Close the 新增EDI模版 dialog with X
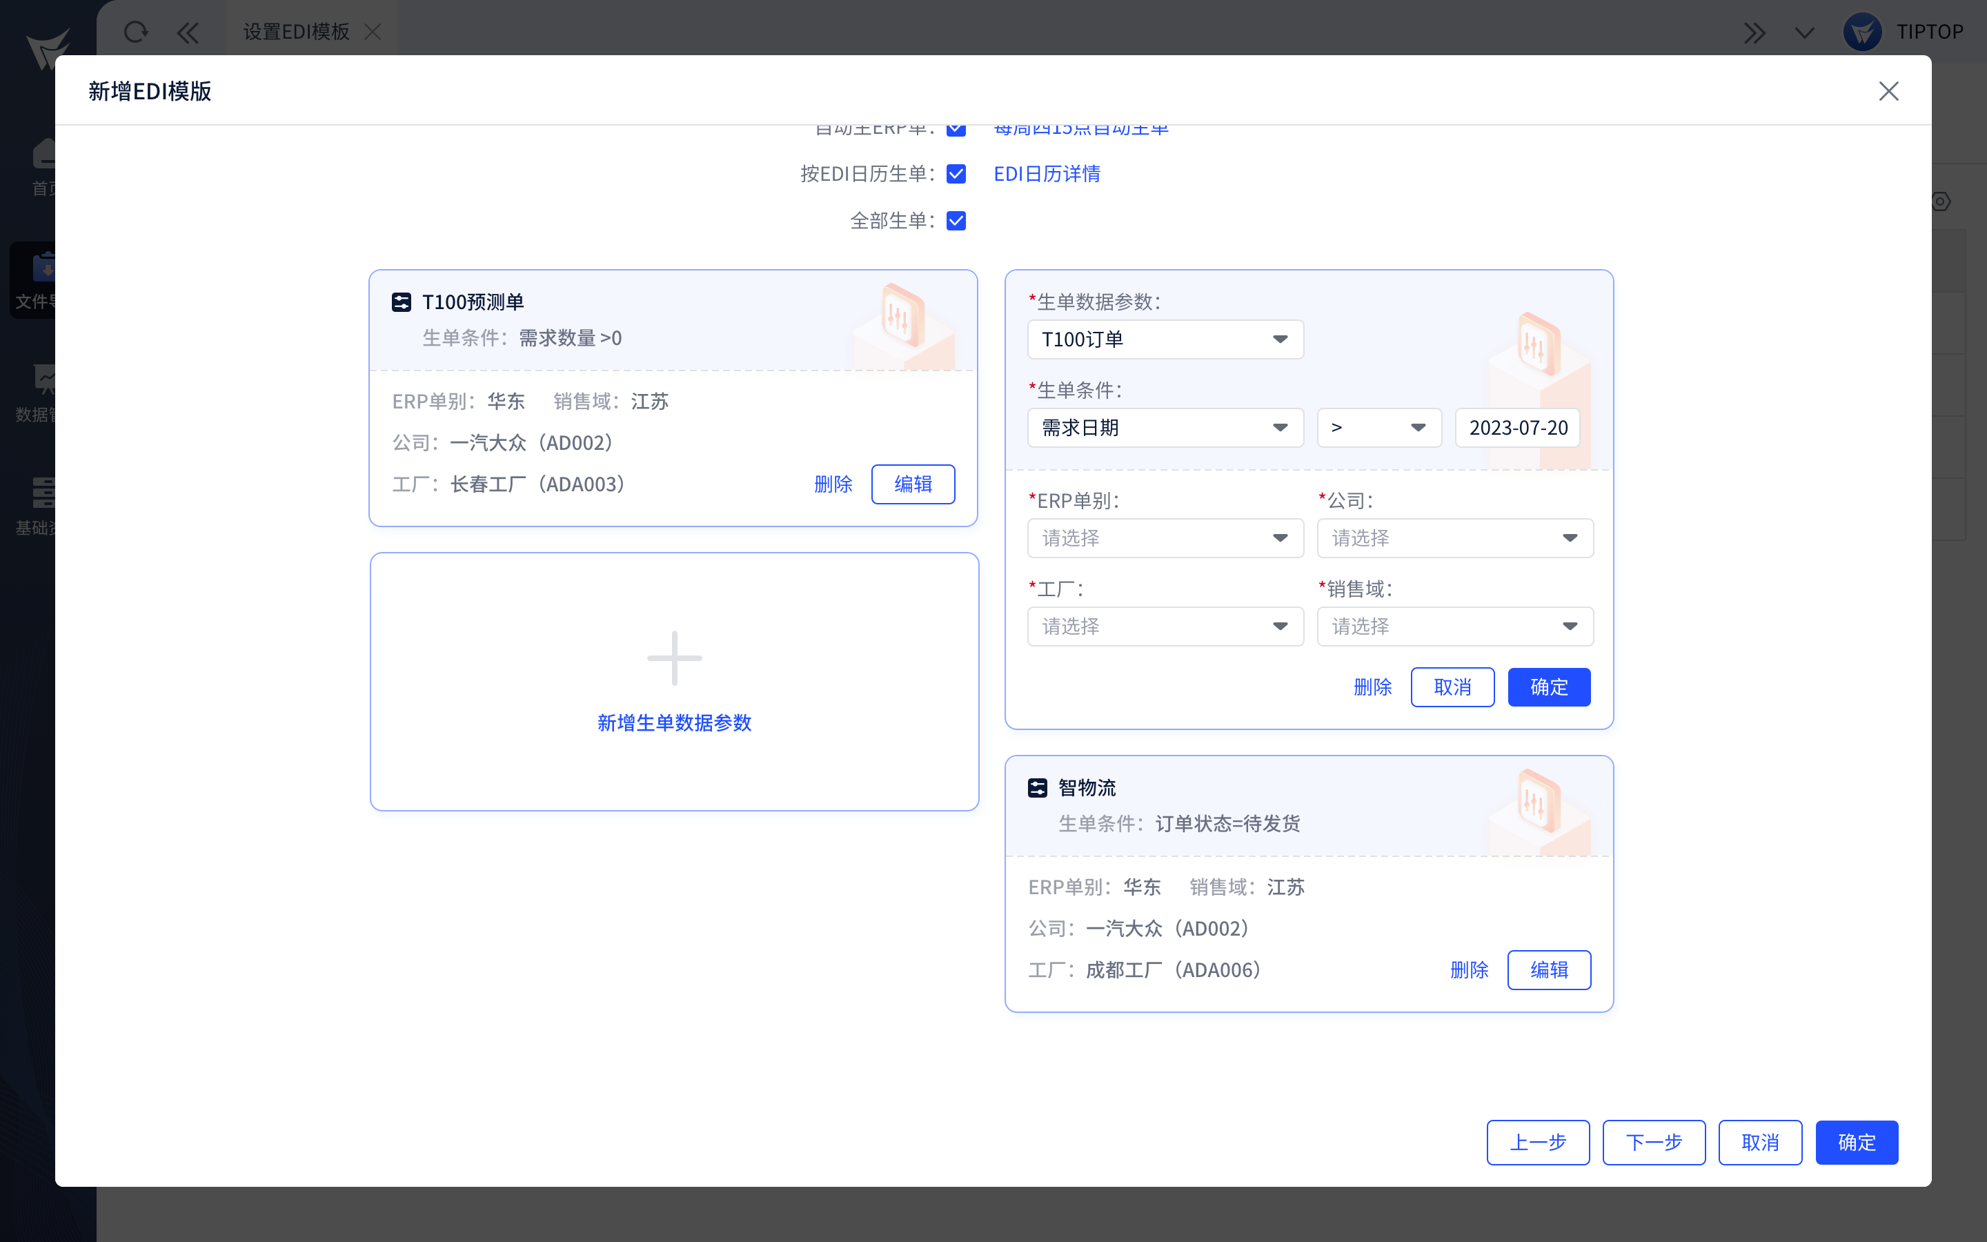Image resolution: width=1987 pixels, height=1242 pixels. 1888,91
